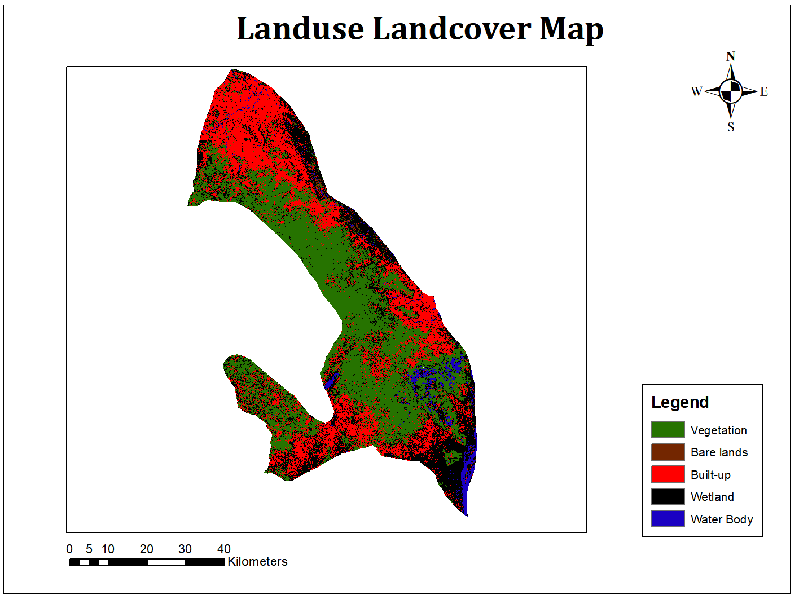Select the 'N' label on the compass
Viewport: 799px width, 599px height.
pyautogui.click(x=731, y=56)
